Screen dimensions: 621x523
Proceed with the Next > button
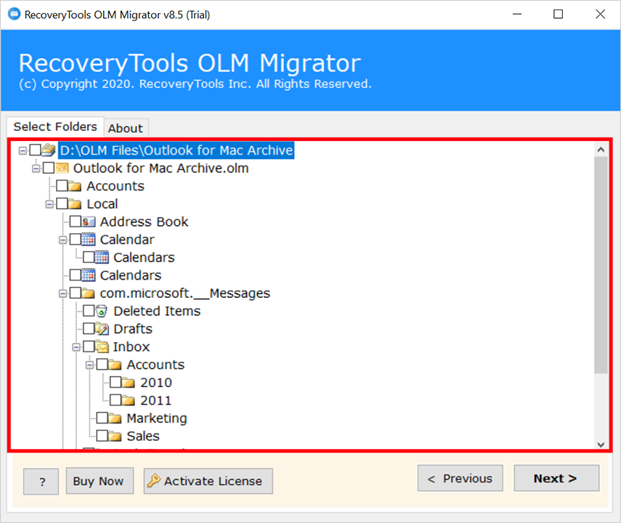tap(556, 478)
